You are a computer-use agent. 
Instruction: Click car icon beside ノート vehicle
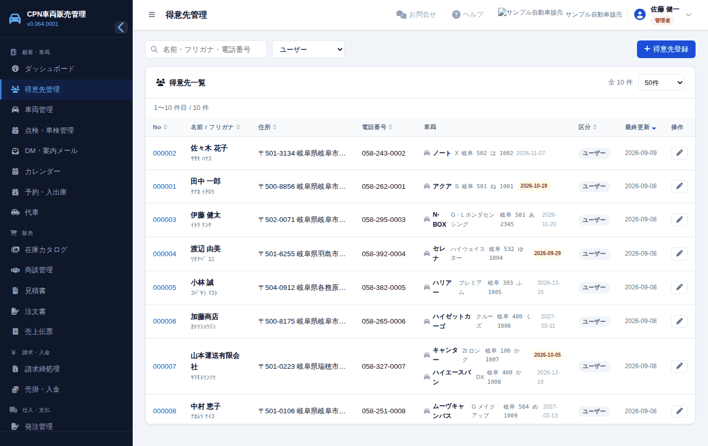pos(427,153)
